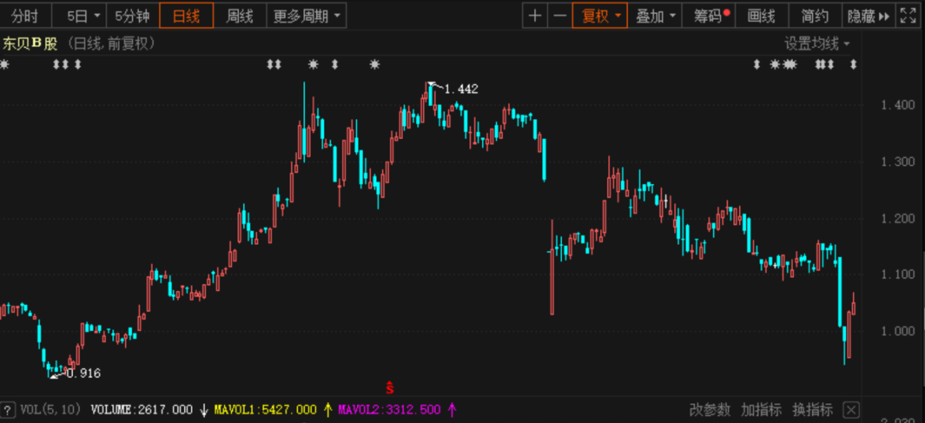The width and height of the screenshot is (925, 423).
Task: Hide the side panel via 隐藏
Action: 868,15
